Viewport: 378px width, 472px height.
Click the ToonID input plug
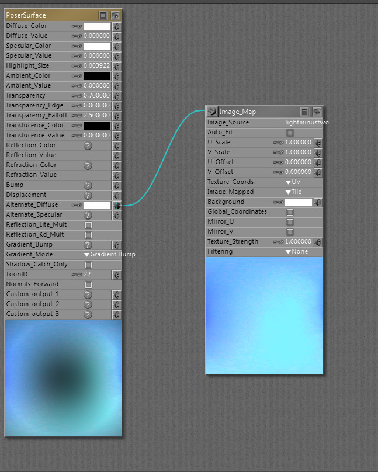coord(116,275)
